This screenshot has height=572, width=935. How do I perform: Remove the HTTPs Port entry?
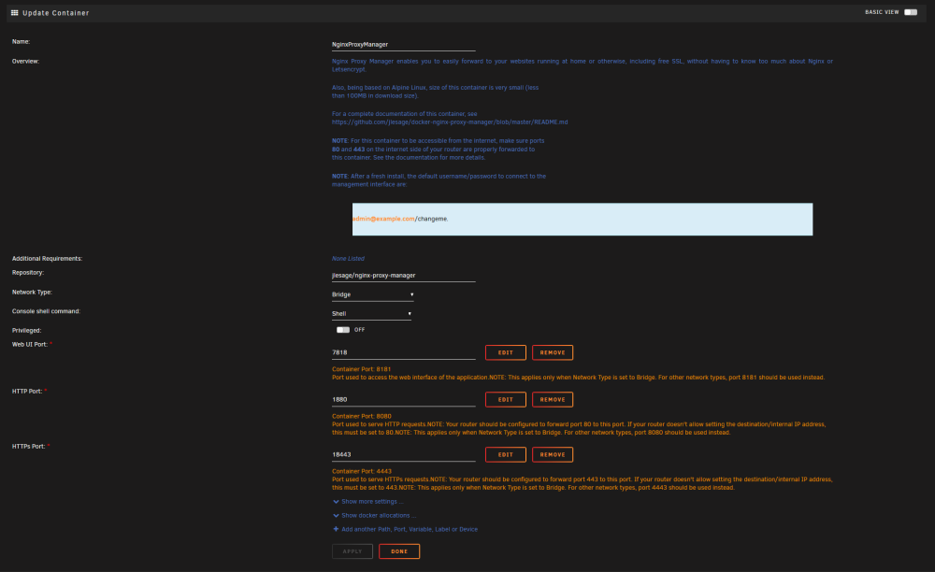[x=553, y=454]
